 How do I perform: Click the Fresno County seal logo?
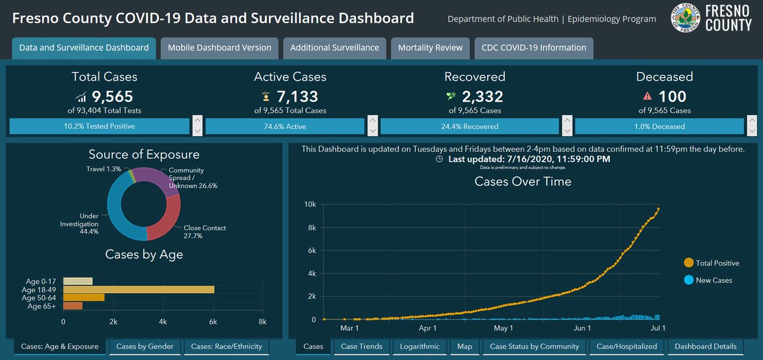click(687, 18)
